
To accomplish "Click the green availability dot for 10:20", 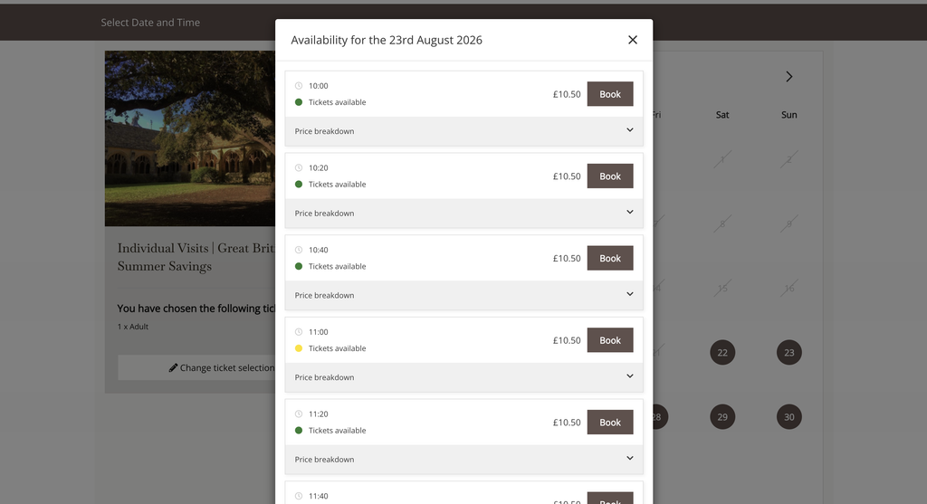I will [x=299, y=185].
